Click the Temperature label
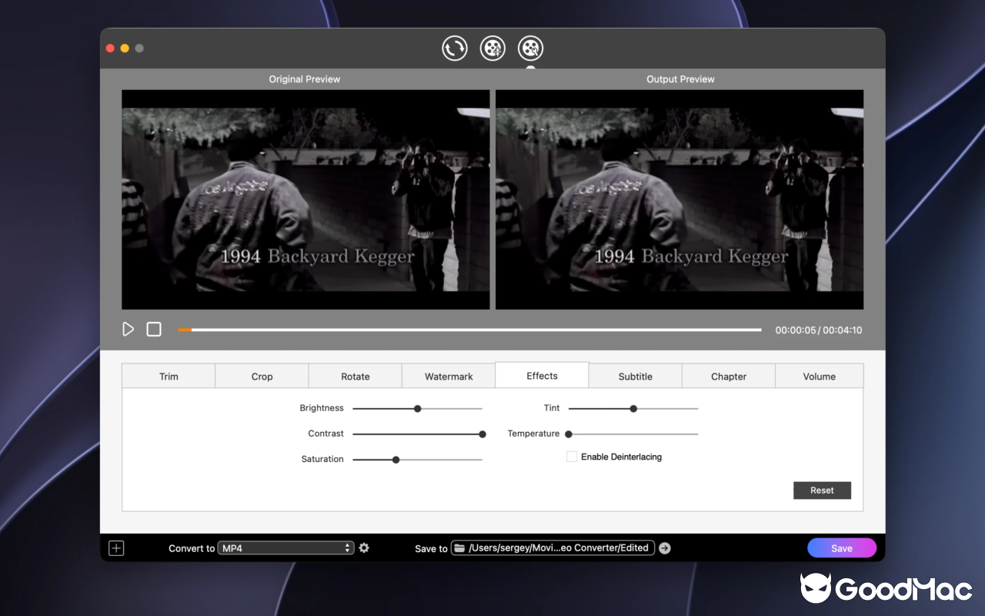Viewport: 985px width, 616px height. coord(533,434)
